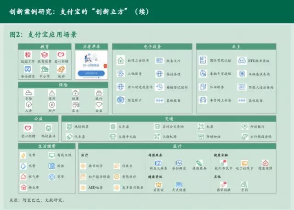Click the 车辆违法查询 icon
This screenshot has height=210, width=294.
click(242, 74)
